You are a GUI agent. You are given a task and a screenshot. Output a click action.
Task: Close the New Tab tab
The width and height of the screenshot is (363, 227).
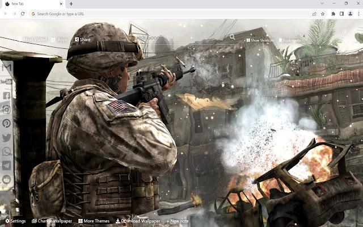click(61, 4)
